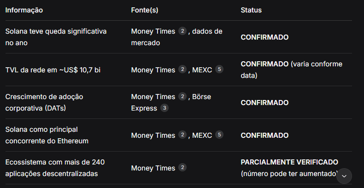The width and height of the screenshot is (364, 188).
Task: Click the Informação column header
Action: point(24,10)
